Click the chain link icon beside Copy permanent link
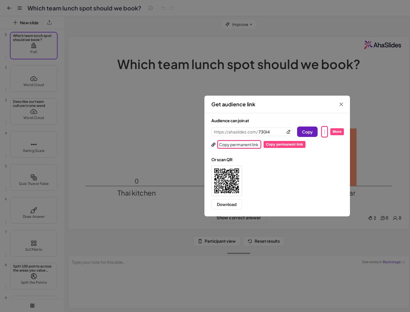This screenshot has width=410, height=312. 213,145
